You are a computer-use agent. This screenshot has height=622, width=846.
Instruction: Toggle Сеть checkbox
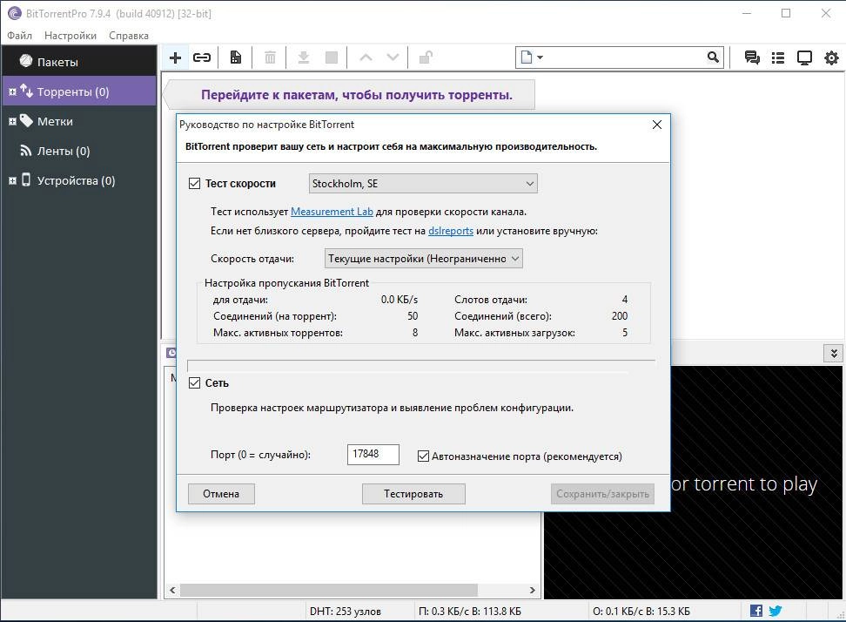pyautogui.click(x=194, y=382)
